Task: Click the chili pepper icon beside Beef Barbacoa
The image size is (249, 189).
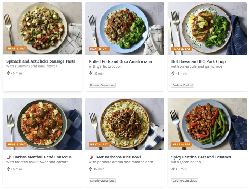Action: pyautogui.click(x=91, y=157)
